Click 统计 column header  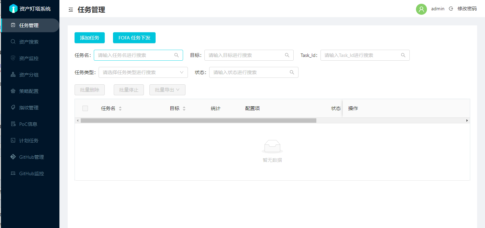216,108
